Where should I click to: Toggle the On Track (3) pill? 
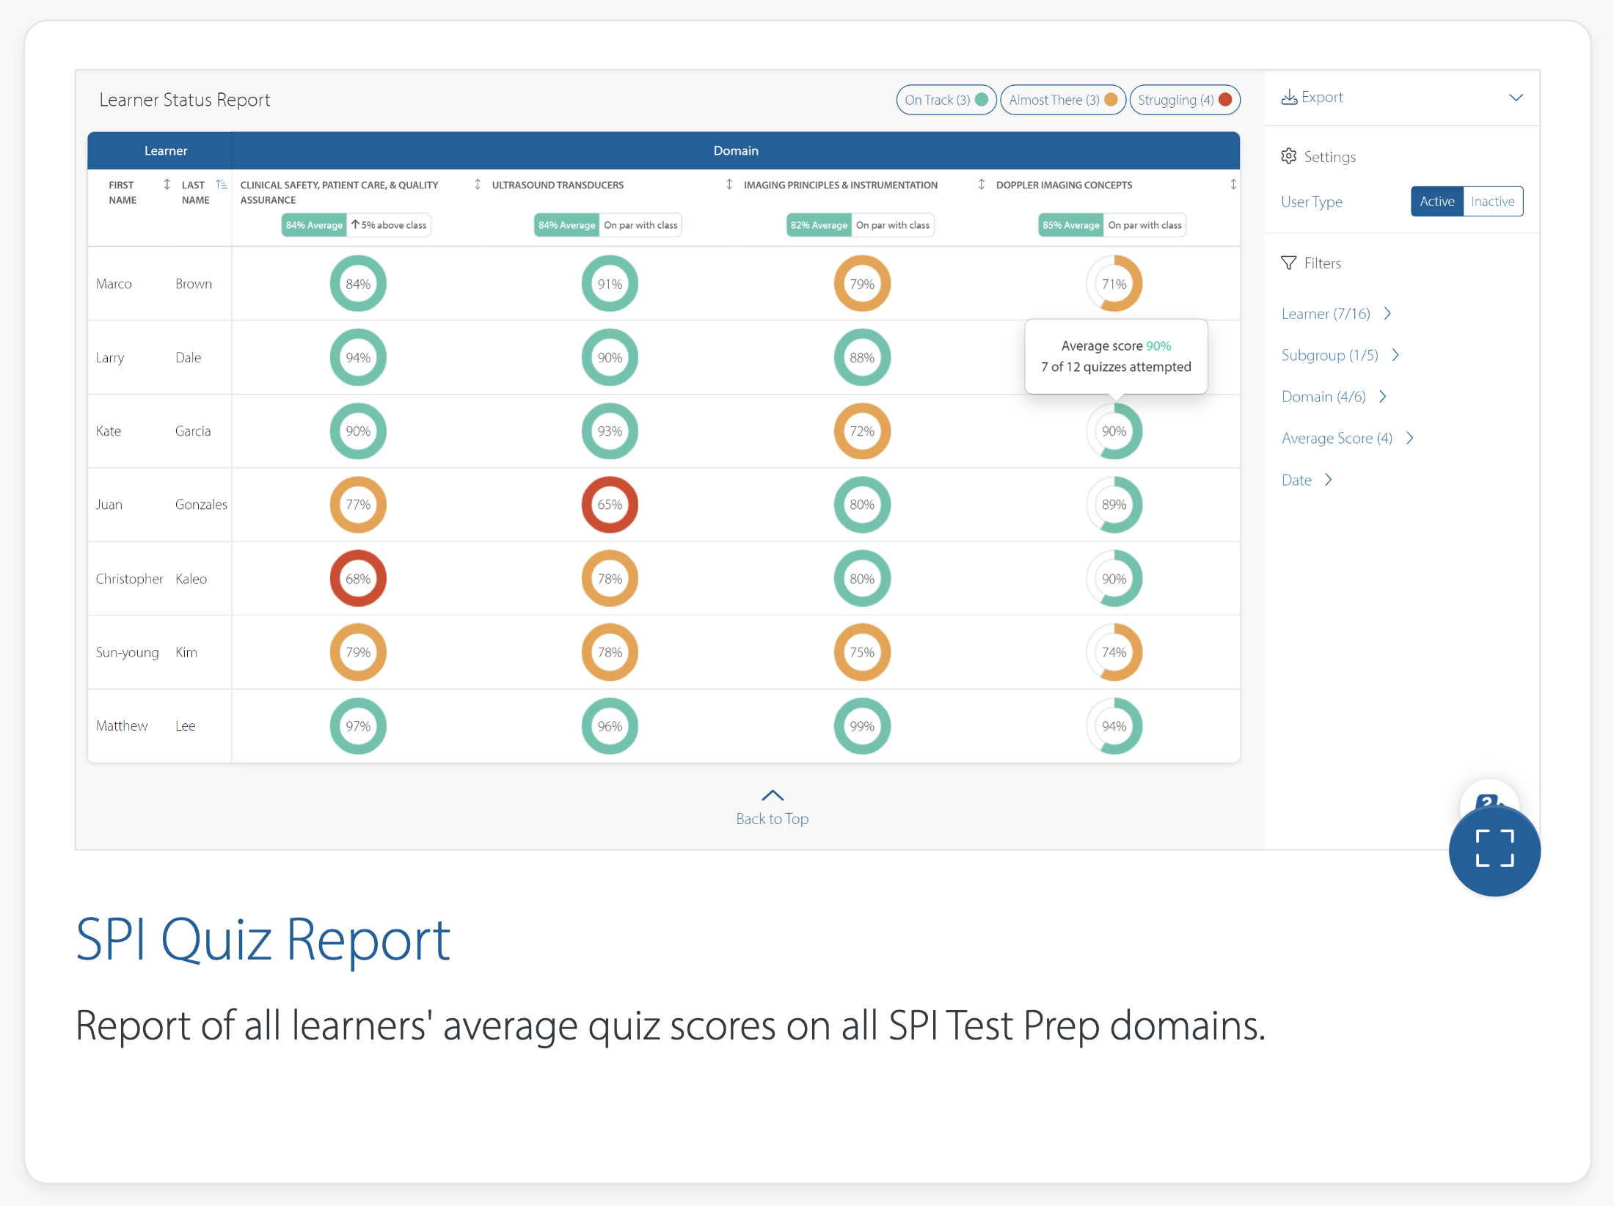pyautogui.click(x=945, y=100)
